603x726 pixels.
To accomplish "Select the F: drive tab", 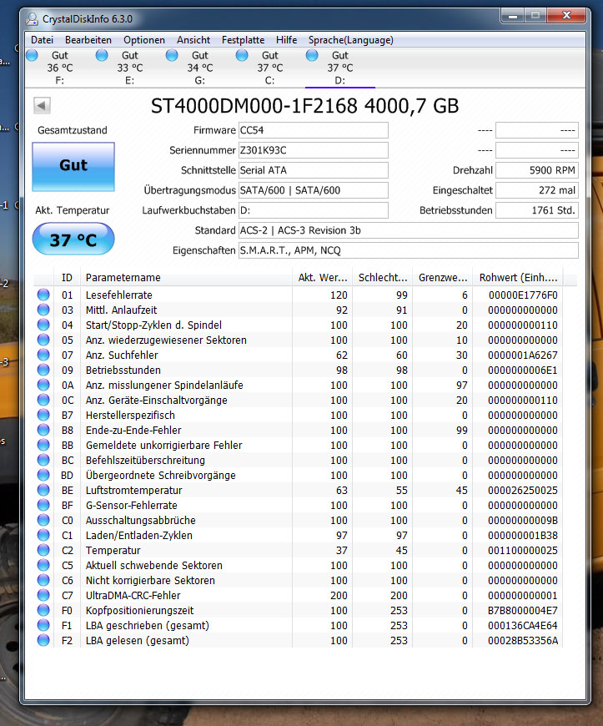I will 60,68.
